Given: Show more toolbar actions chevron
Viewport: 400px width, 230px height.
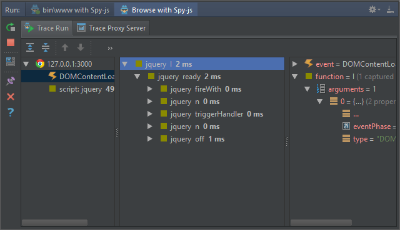Looking at the screenshot, I should (x=110, y=48).
